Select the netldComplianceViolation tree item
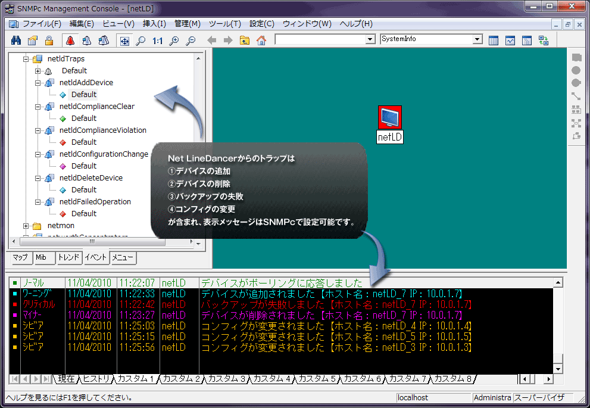This screenshot has width=590, height=408. (103, 130)
